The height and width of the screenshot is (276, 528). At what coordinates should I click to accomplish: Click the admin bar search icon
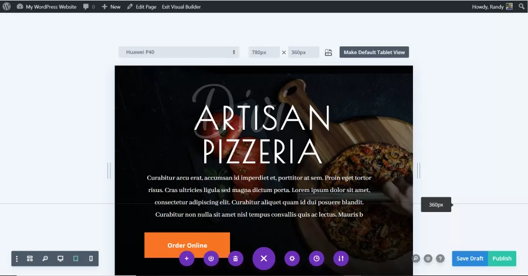pos(522,6)
